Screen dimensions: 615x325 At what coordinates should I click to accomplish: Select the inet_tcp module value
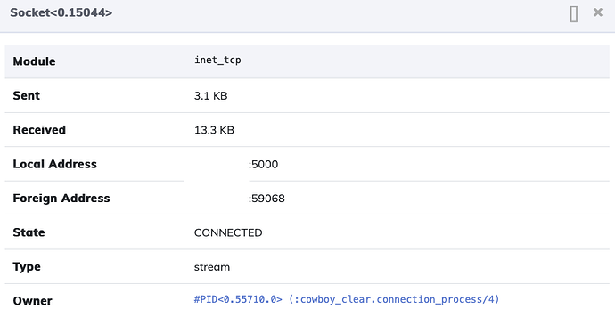click(217, 60)
